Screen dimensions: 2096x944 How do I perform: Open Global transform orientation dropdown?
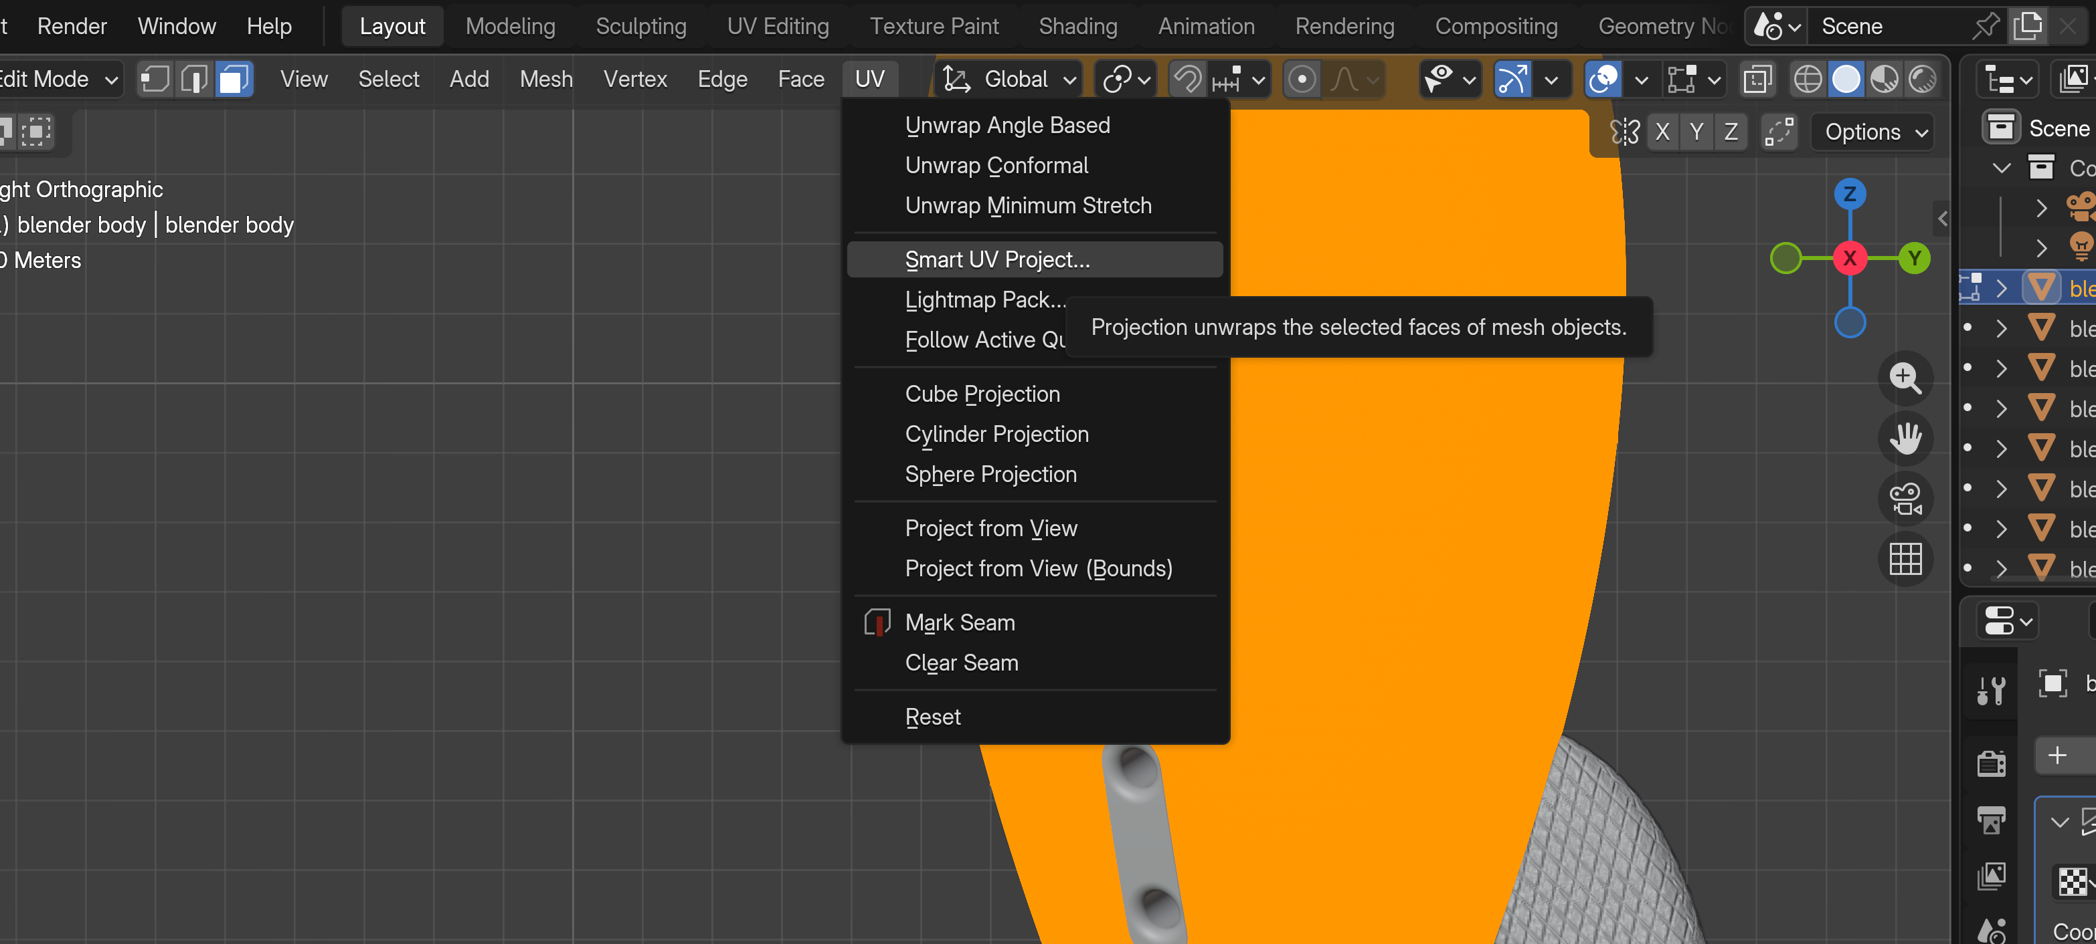coord(1008,80)
